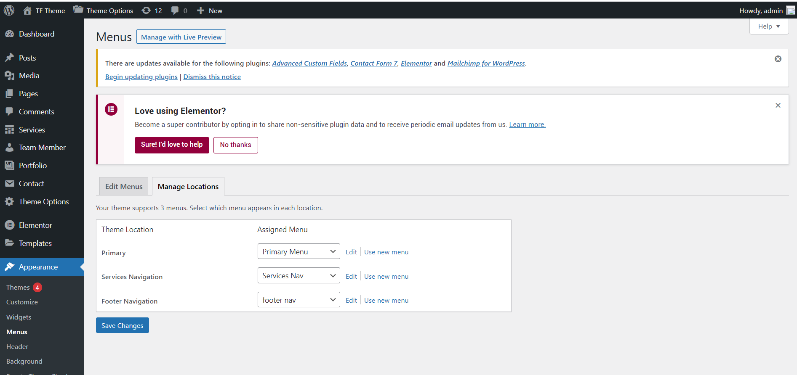
Task: Open Dashboard from the sidebar
Action: (x=36, y=34)
